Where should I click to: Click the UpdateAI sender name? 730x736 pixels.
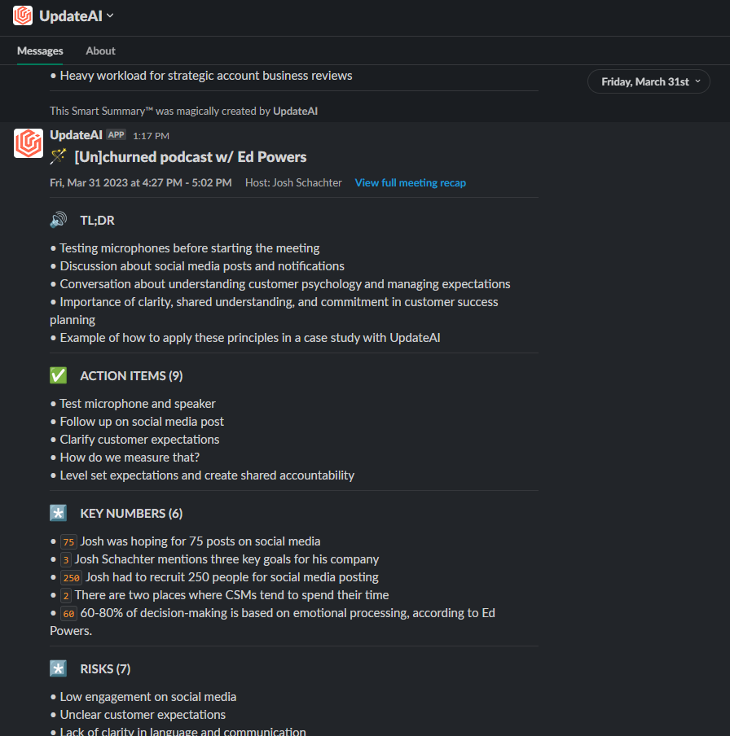tap(76, 135)
